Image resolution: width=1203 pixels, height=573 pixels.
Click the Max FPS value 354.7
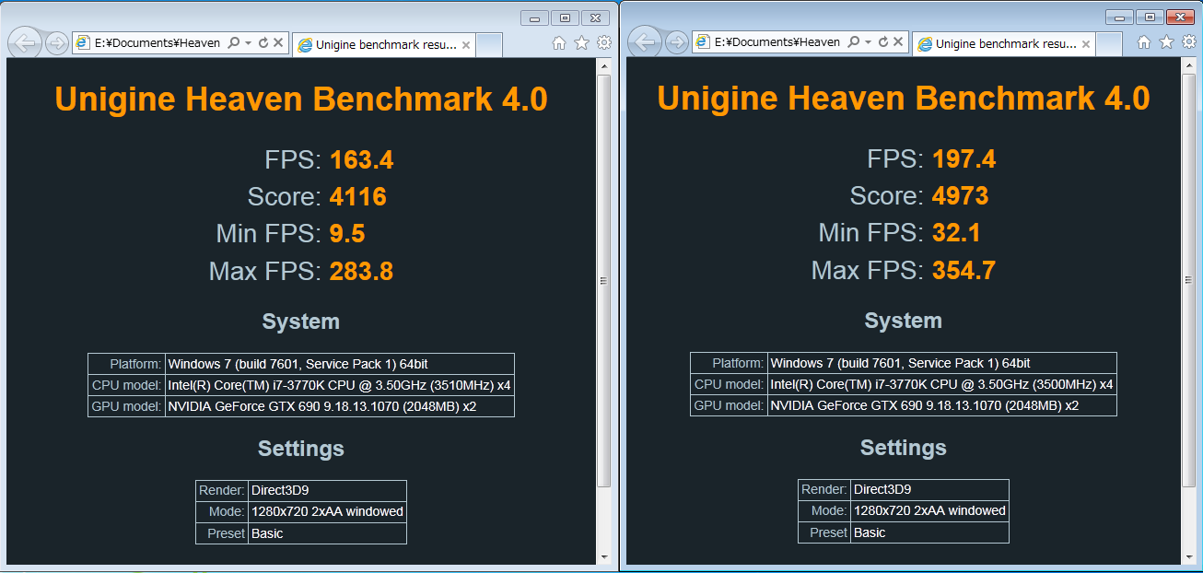(x=964, y=271)
